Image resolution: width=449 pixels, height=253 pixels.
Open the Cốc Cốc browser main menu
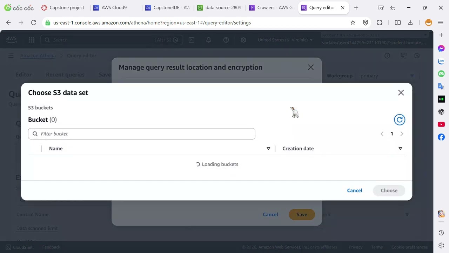pos(441,22)
